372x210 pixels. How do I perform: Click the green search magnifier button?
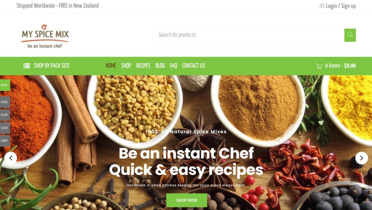point(350,35)
